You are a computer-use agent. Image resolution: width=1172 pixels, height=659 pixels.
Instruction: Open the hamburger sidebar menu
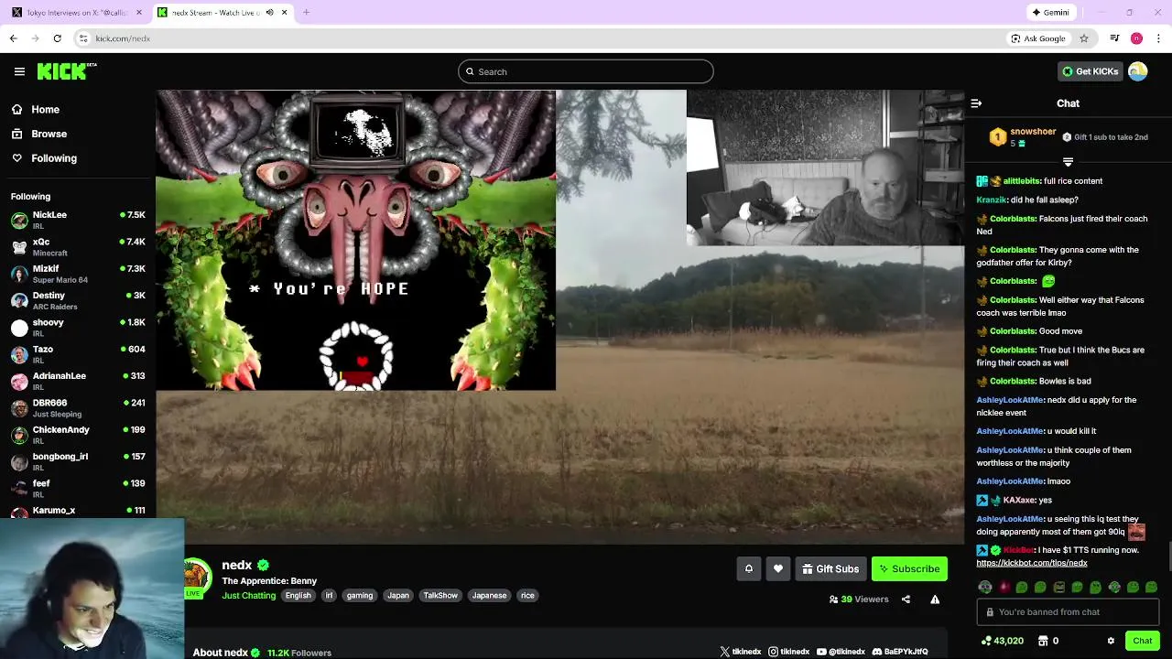(x=19, y=71)
